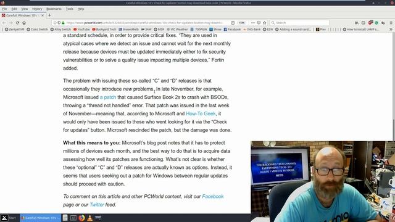Open the View menu
395x222 pixels.
(x=25, y=9)
